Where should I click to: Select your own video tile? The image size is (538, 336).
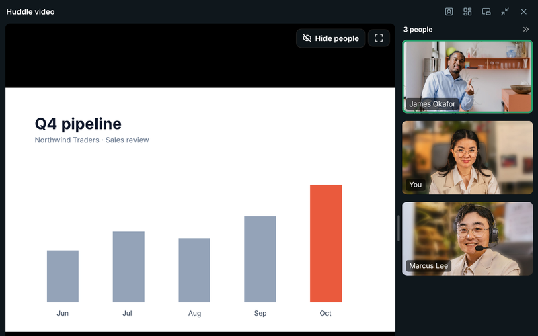point(467,157)
